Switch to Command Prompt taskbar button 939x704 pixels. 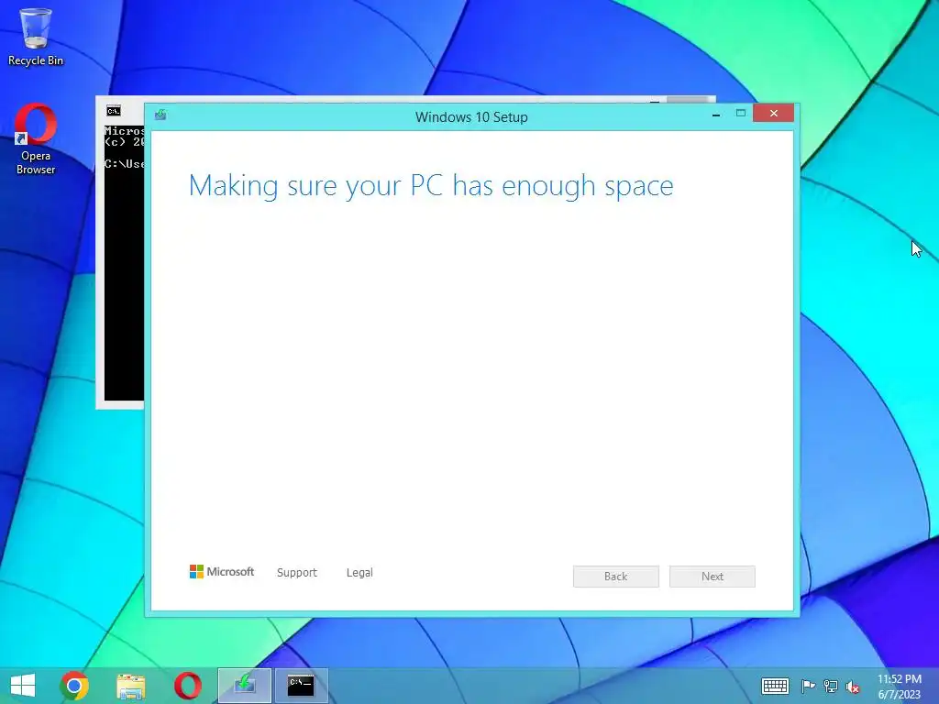point(301,686)
